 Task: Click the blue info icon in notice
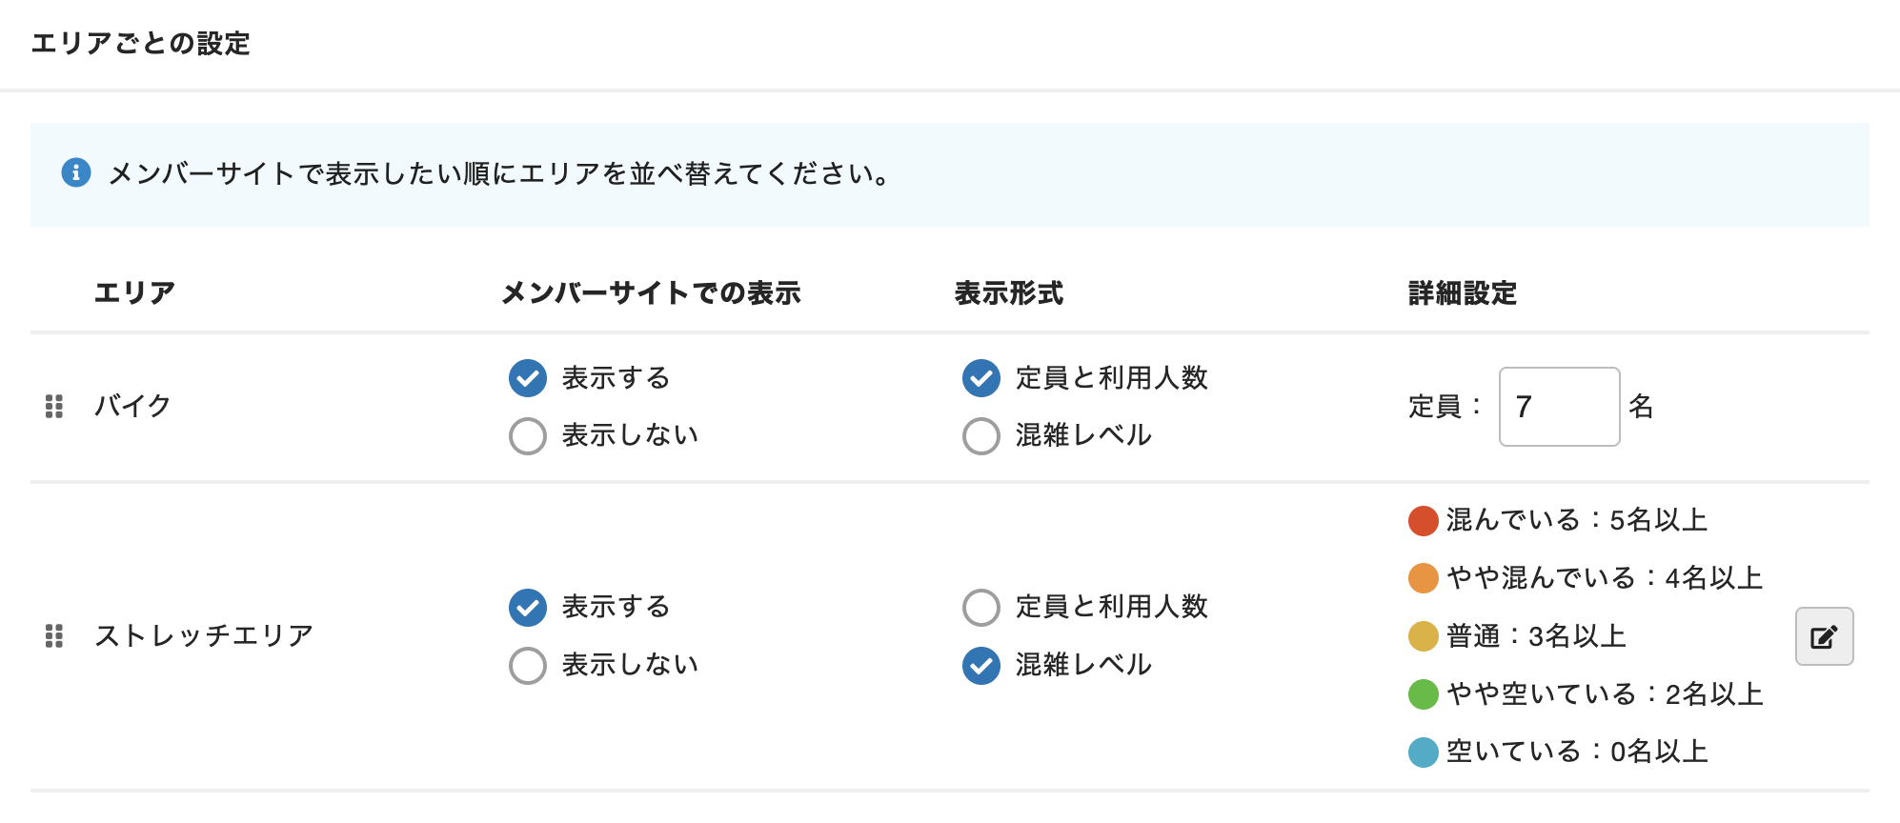[76, 173]
